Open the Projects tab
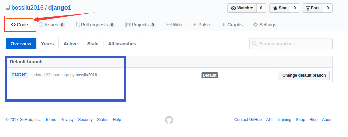Image resolution: width=348 pixels, height=137 pixels. tap(140, 25)
